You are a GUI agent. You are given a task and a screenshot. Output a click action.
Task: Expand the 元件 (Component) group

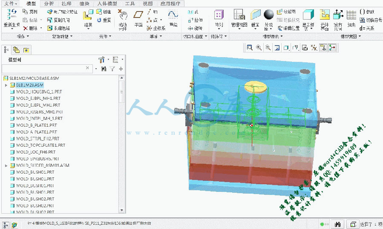pyautogui.click(x=105, y=36)
